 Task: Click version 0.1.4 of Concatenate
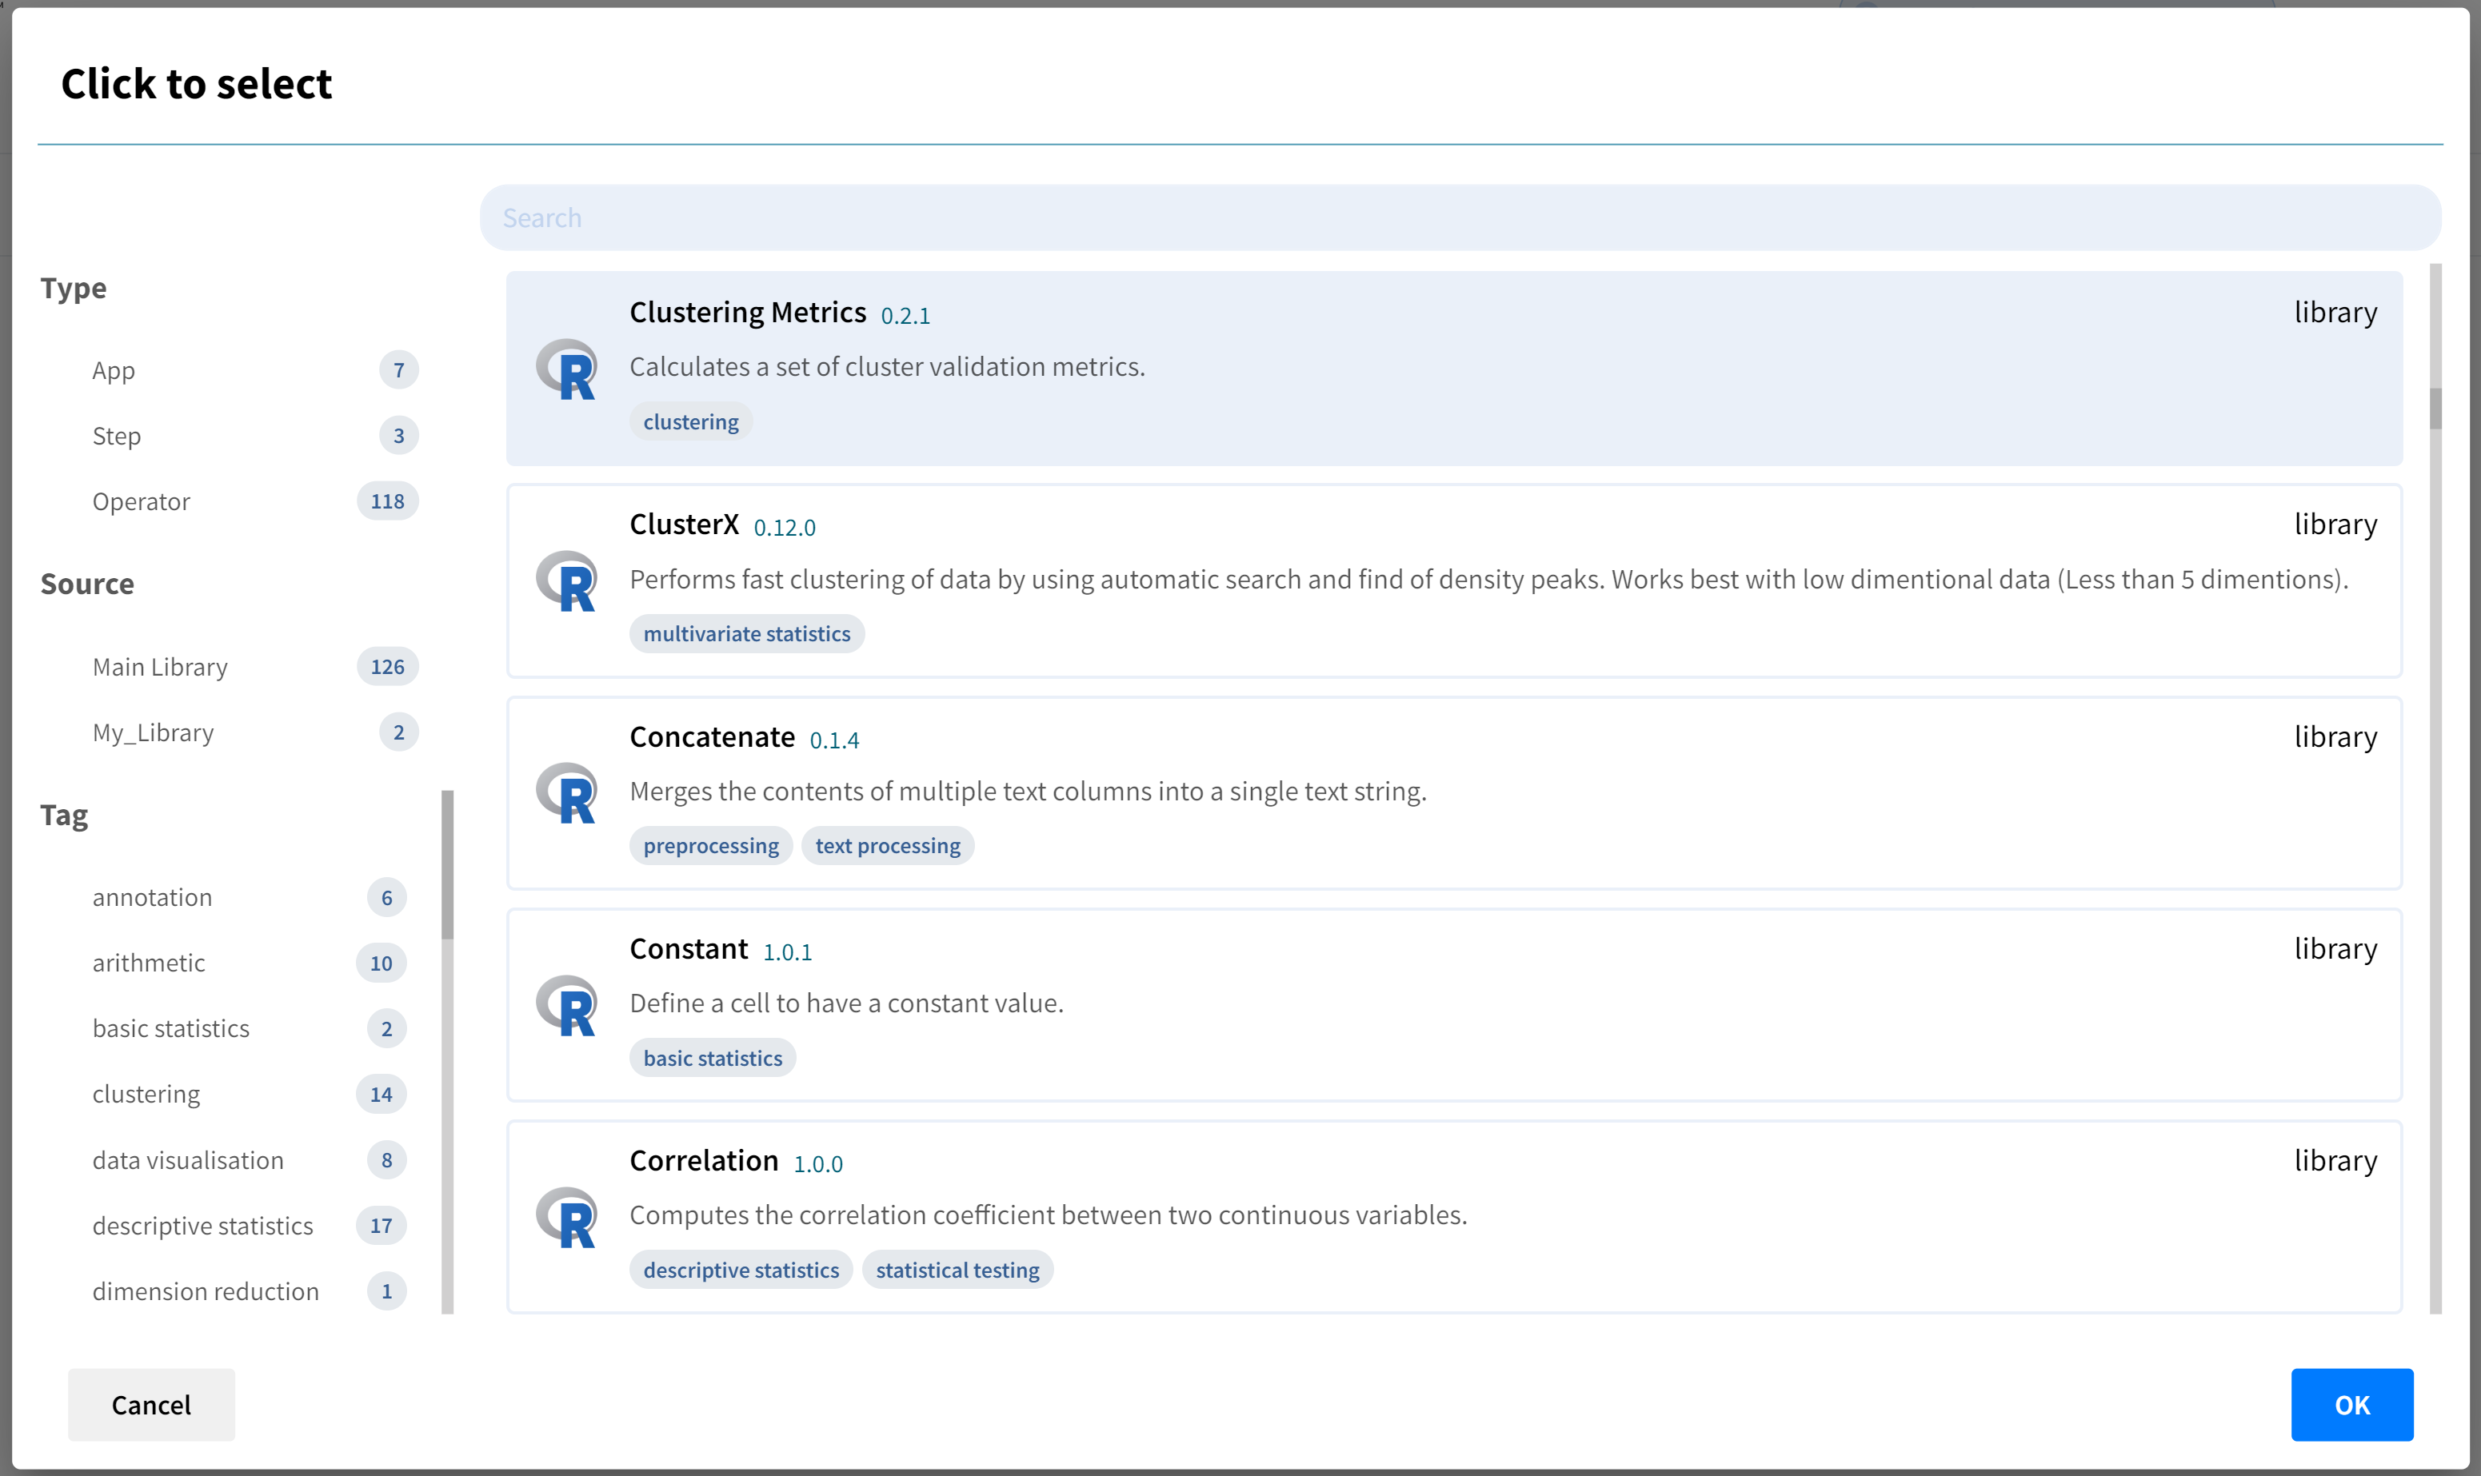coord(835,741)
